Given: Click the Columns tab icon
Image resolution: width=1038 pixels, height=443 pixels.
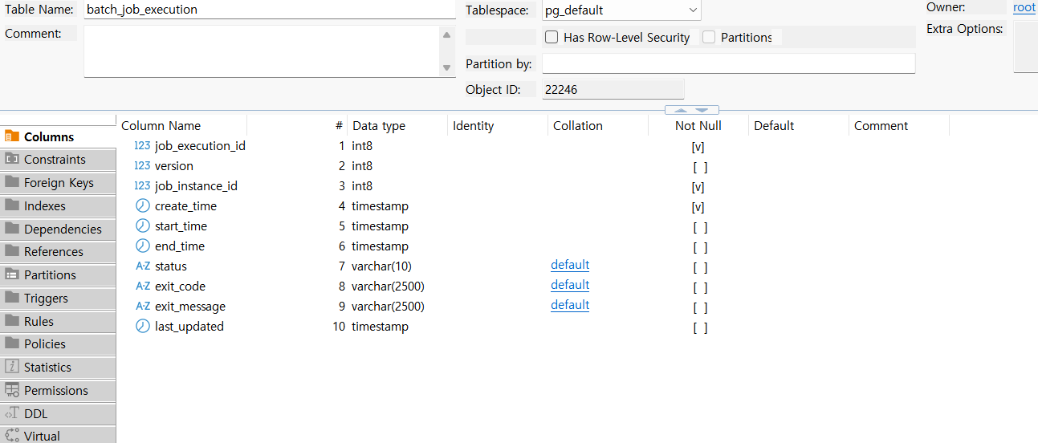Looking at the screenshot, I should (12, 136).
